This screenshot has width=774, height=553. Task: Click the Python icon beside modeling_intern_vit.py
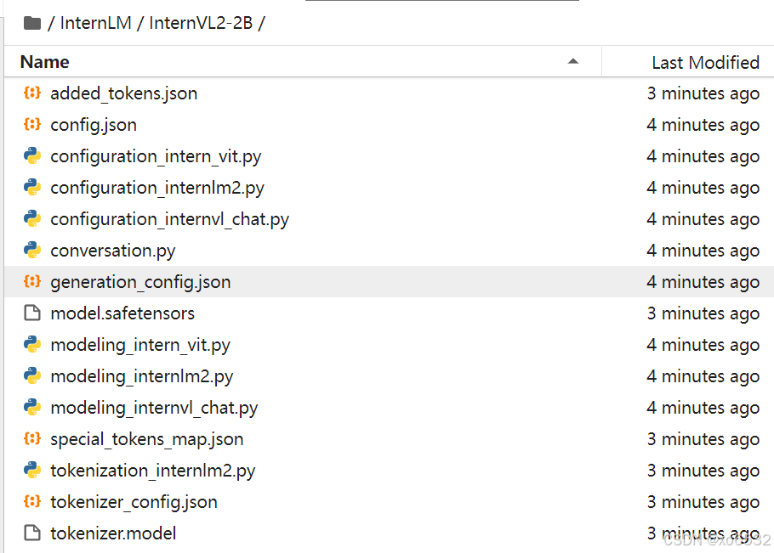click(x=32, y=344)
